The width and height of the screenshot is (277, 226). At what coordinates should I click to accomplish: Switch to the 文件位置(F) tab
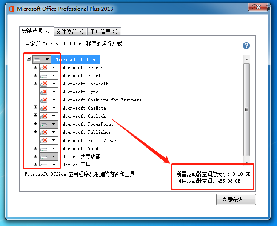[70, 32]
